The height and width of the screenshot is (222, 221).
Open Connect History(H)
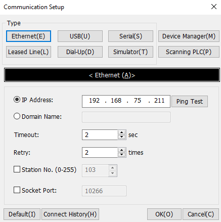[x=70, y=214]
